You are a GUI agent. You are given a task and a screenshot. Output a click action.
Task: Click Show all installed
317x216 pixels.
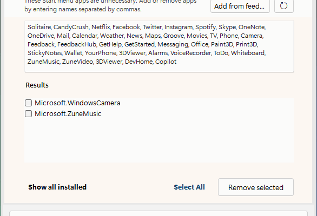click(57, 187)
